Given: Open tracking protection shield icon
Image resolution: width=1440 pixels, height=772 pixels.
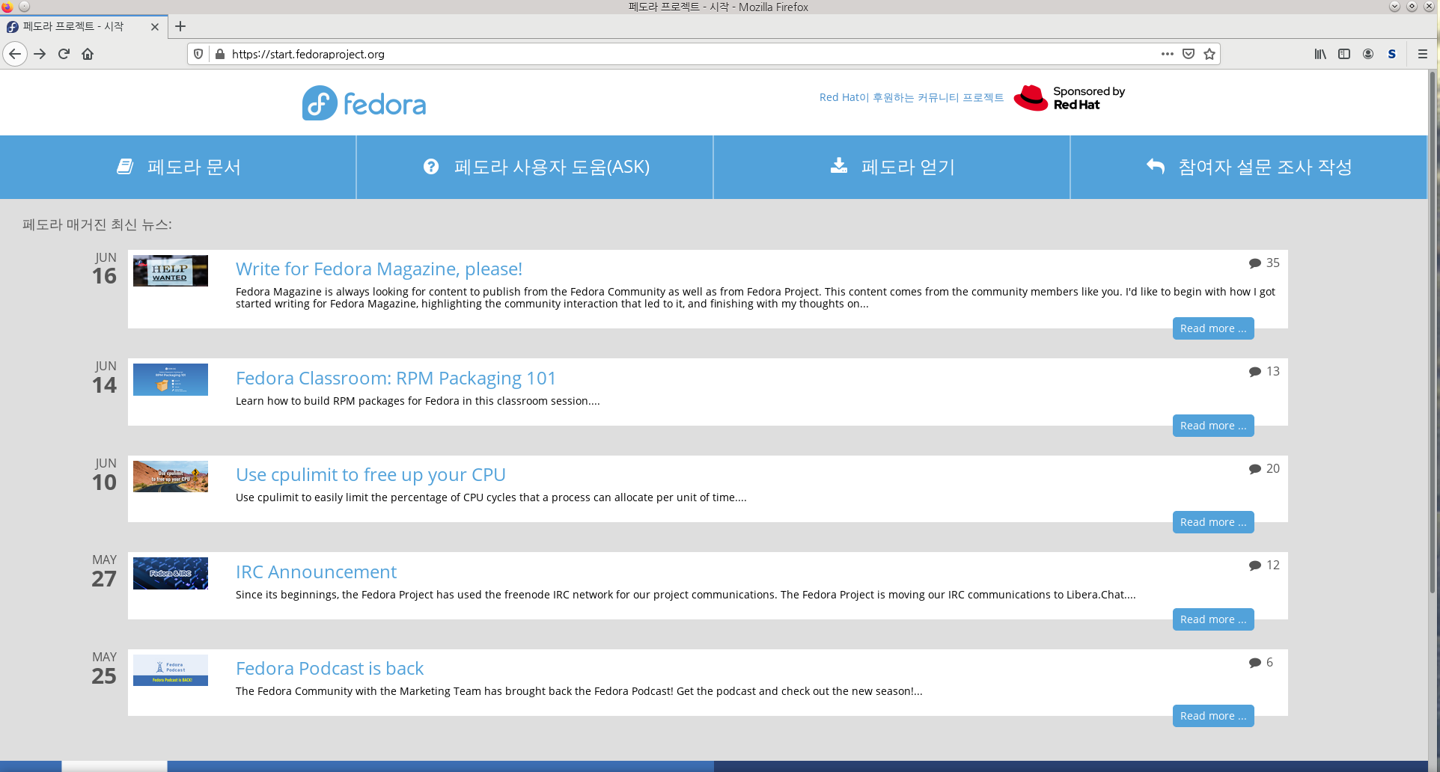Looking at the screenshot, I should (198, 54).
